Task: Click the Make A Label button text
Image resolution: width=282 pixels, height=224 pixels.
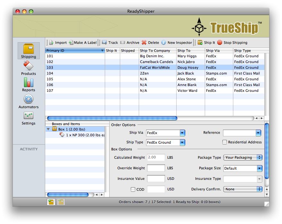Action: click(x=85, y=43)
